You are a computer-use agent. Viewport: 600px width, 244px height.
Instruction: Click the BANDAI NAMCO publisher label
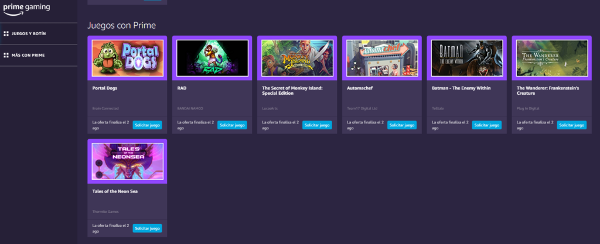[190, 108]
